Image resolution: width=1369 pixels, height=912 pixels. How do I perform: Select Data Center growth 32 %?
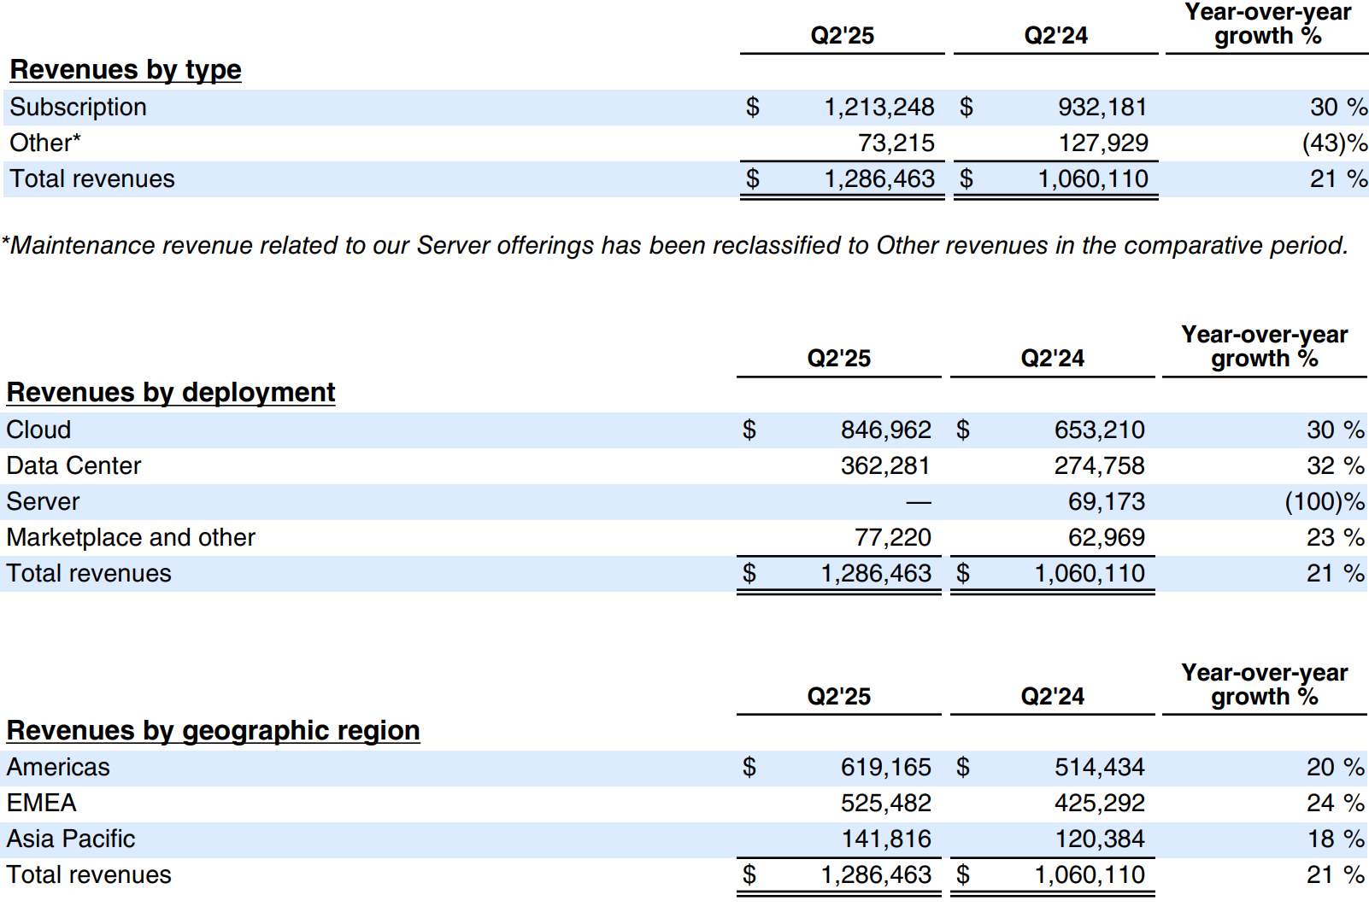coord(1334,465)
